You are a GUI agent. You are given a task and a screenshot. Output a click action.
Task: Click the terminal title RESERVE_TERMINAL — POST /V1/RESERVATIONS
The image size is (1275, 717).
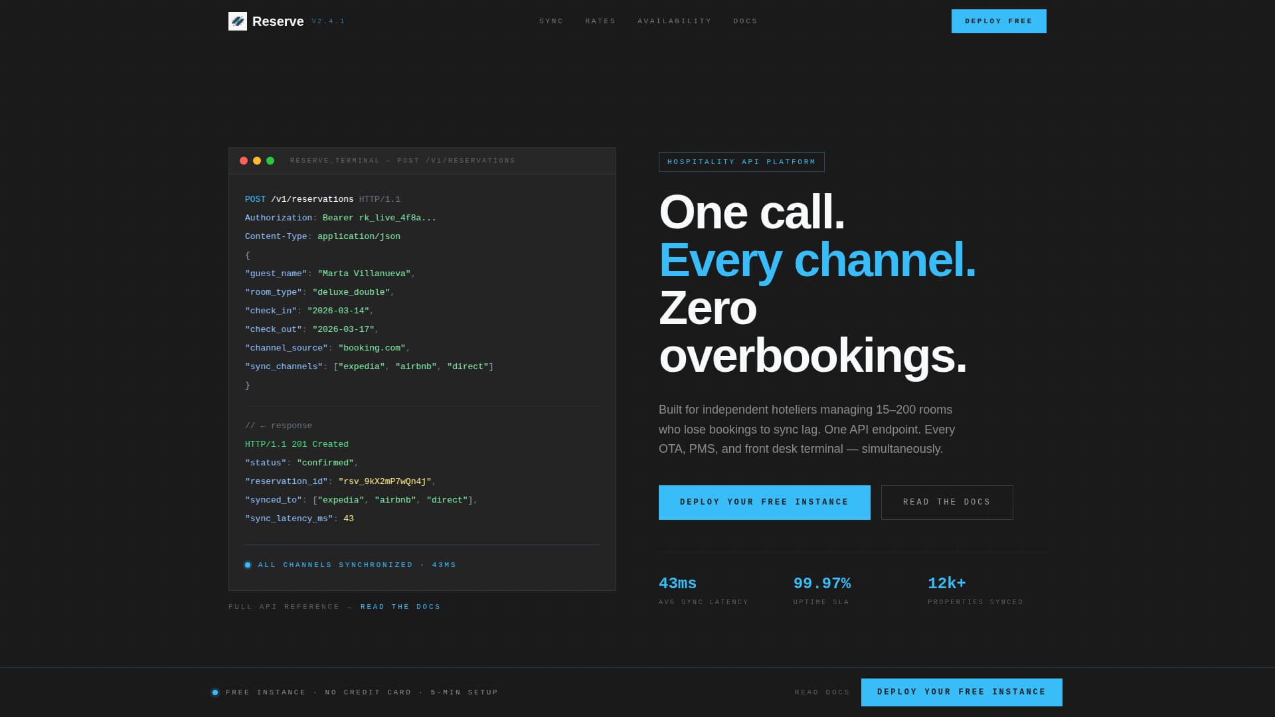click(x=402, y=161)
